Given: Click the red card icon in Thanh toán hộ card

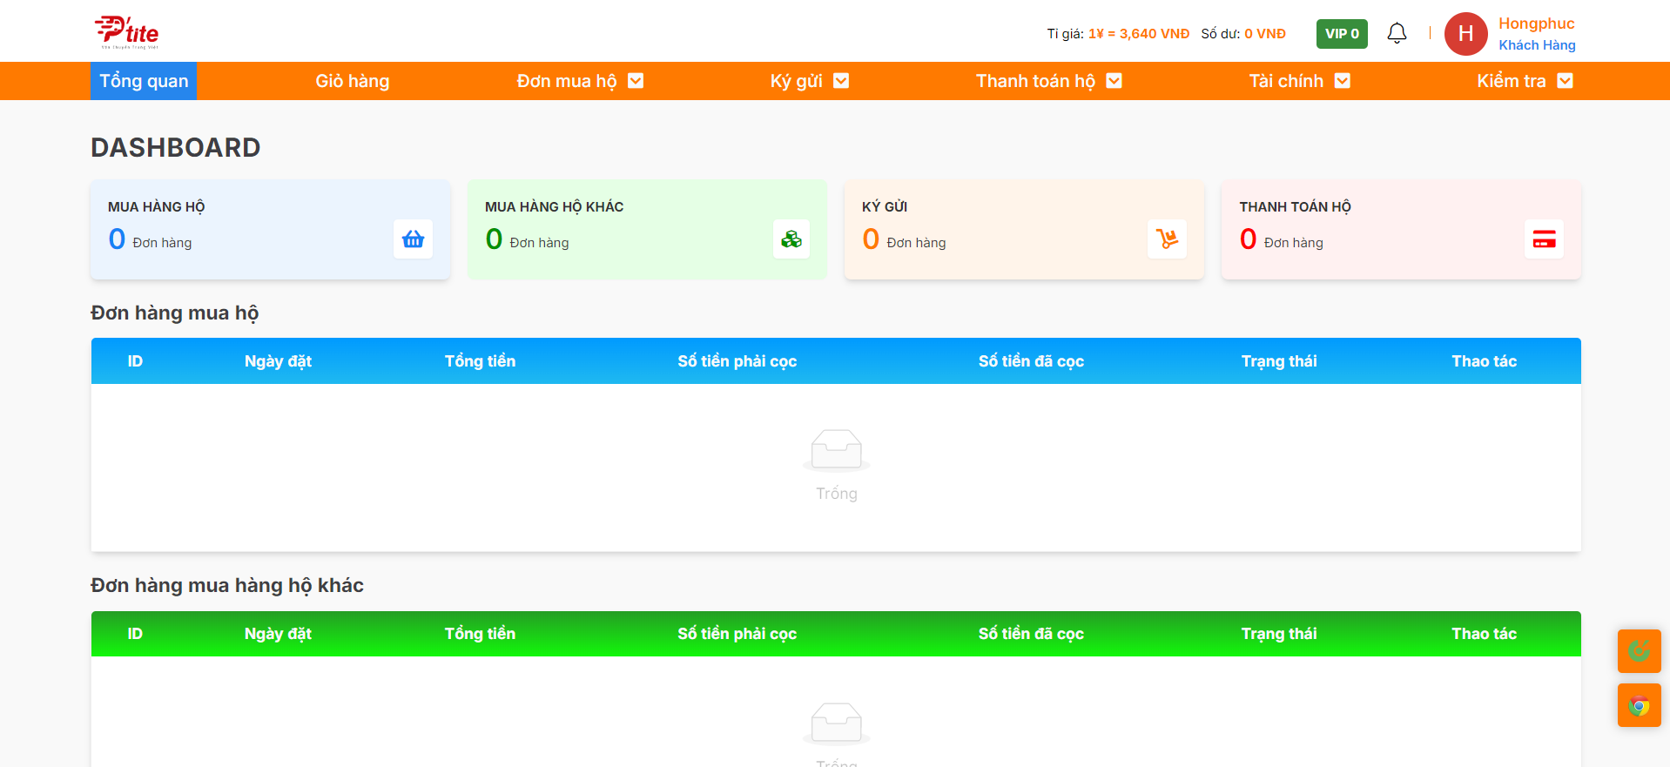Looking at the screenshot, I should tap(1544, 239).
